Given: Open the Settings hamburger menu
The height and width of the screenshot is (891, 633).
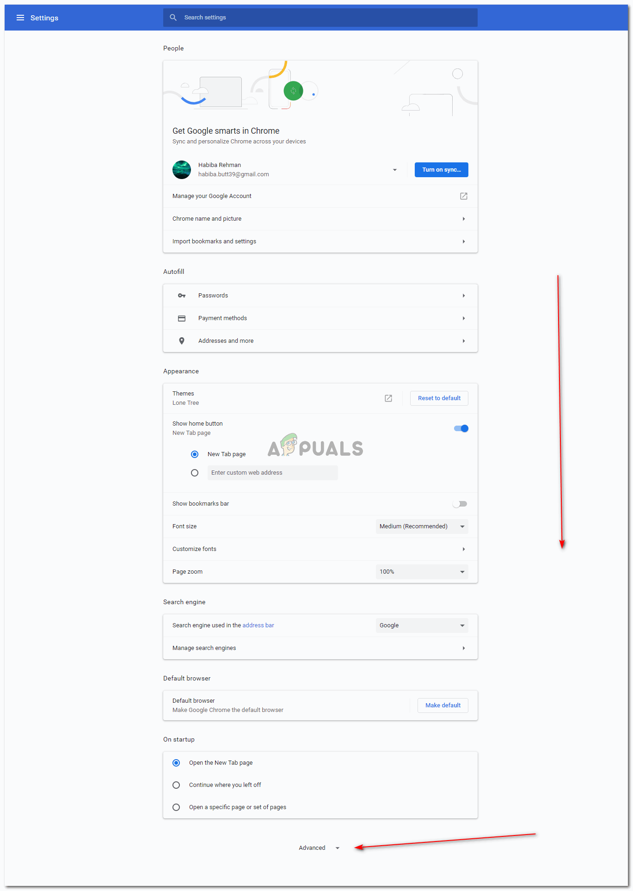Looking at the screenshot, I should point(20,18).
